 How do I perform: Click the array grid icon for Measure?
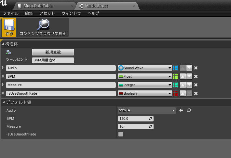(x=175, y=85)
